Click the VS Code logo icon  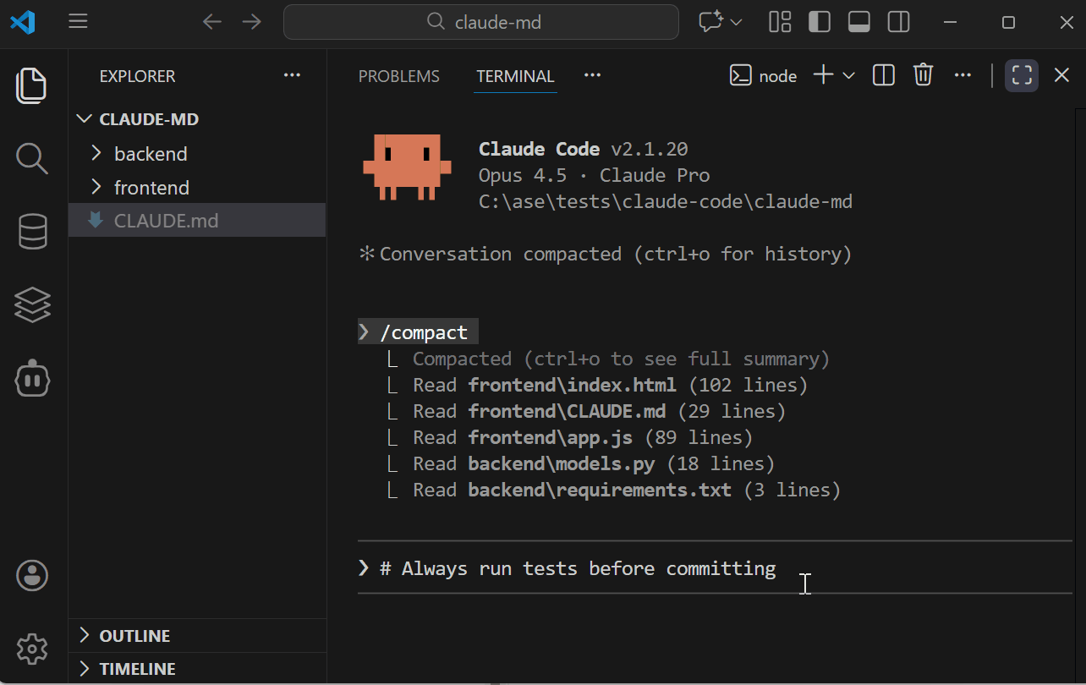[23, 22]
